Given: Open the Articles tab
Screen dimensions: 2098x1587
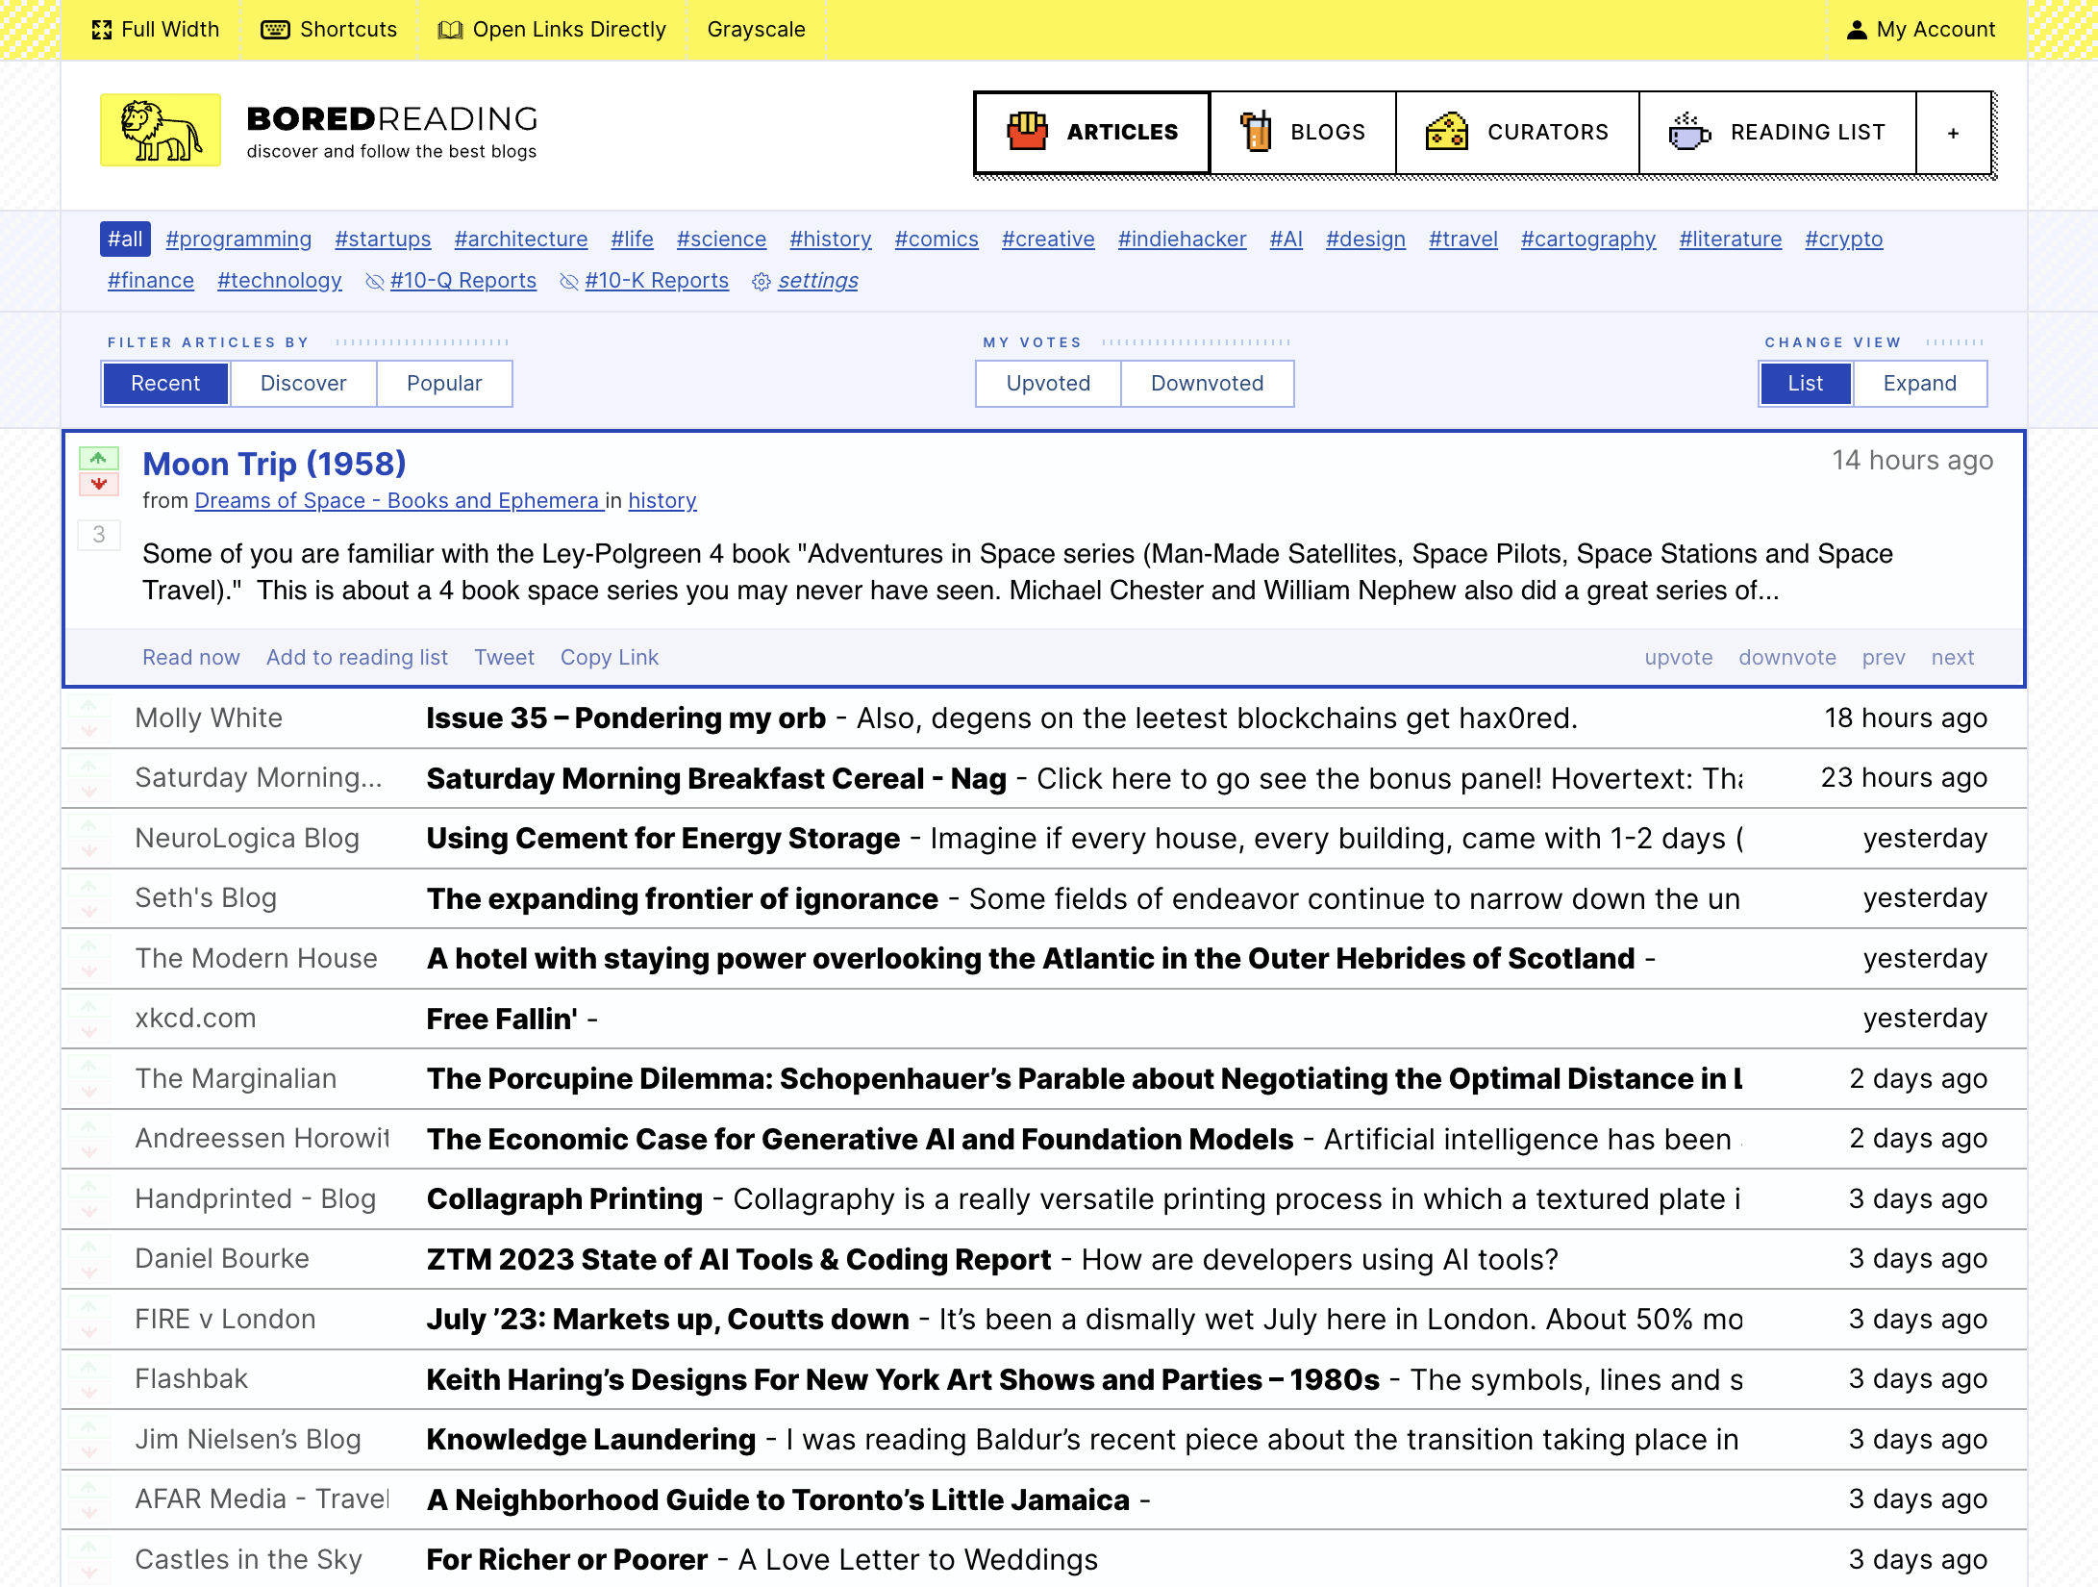Looking at the screenshot, I should 1092,133.
